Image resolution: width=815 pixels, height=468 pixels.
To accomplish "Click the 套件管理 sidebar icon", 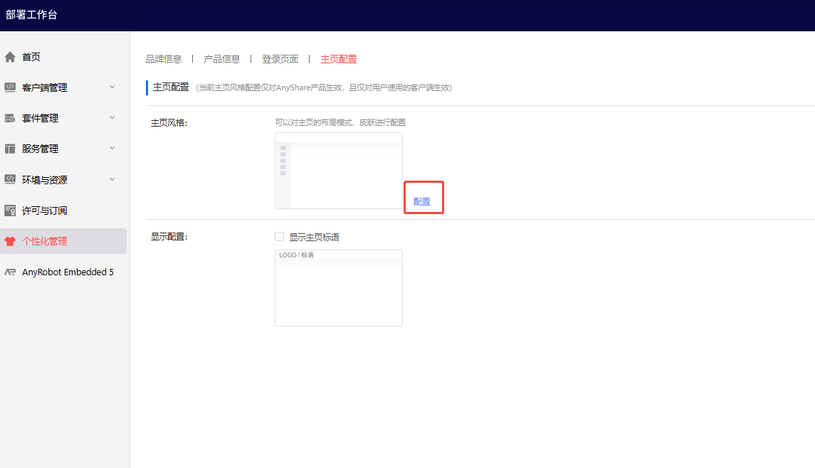I will tap(10, 118).
